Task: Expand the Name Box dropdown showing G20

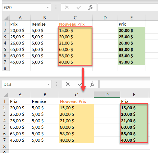Action: click(x=48, y=7)
